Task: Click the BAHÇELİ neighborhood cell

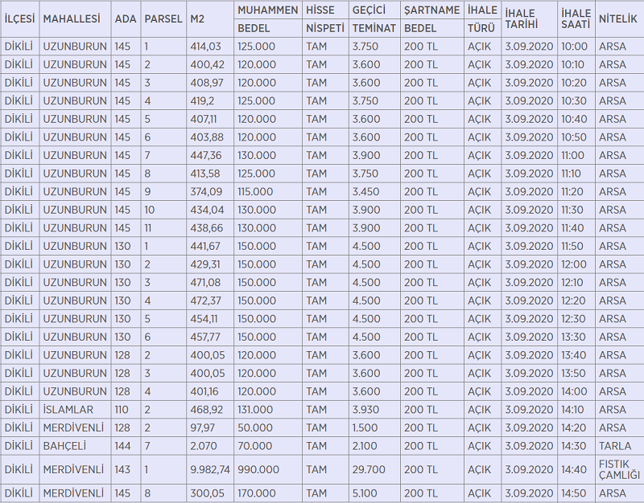Action: 64,446
